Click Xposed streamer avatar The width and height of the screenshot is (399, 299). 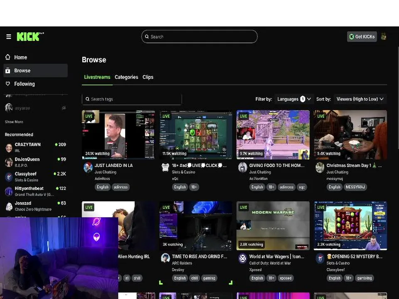243,258
